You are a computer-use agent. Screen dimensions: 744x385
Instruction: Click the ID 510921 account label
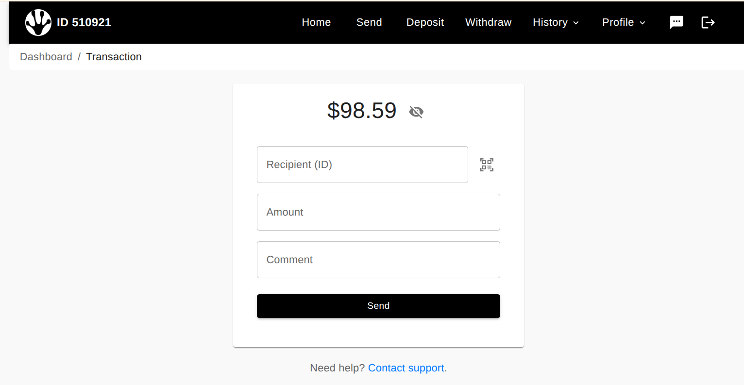click(x=84, y=22)
